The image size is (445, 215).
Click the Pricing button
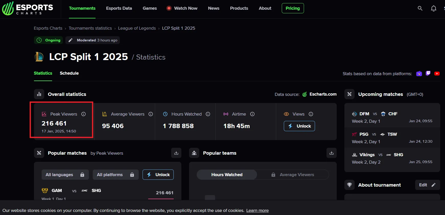click(293, 8)
